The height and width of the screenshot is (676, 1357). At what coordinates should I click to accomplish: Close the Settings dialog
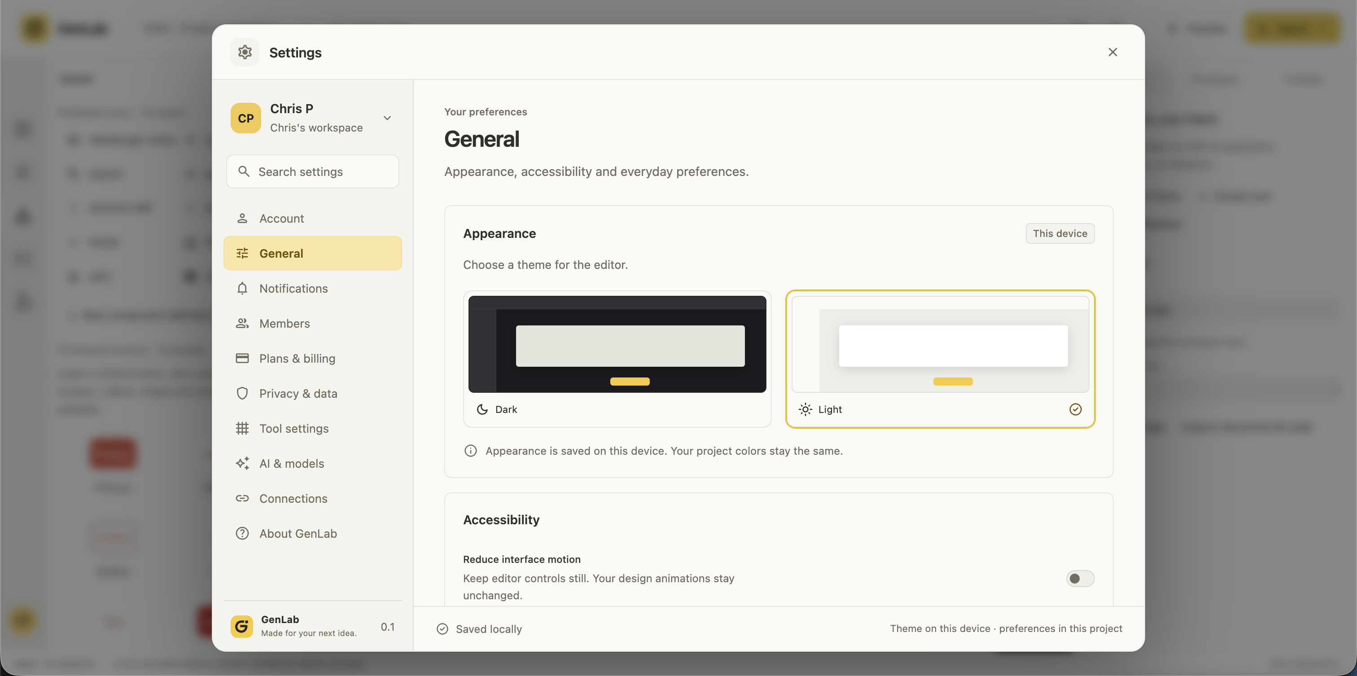[x=1112, y=52]
